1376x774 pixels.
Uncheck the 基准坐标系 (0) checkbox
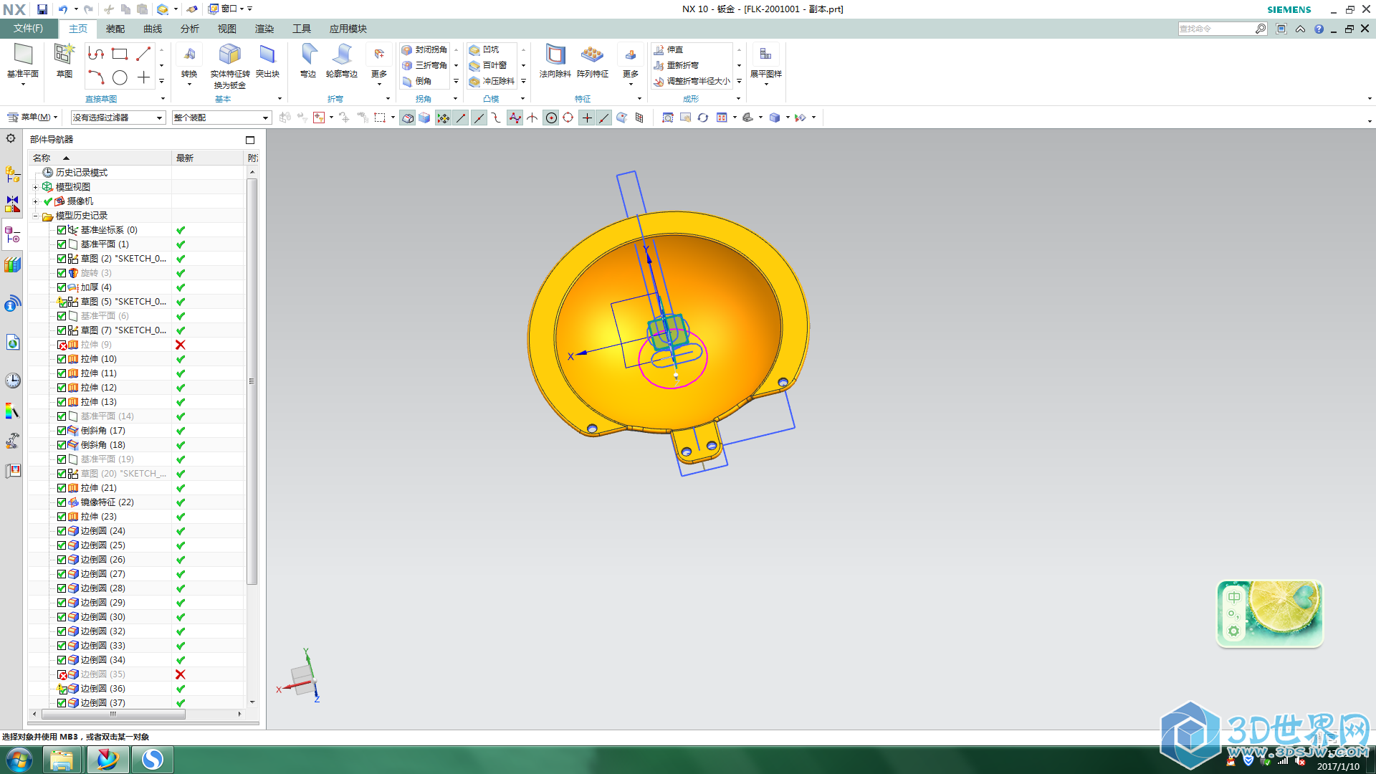(x=62, y=230)
